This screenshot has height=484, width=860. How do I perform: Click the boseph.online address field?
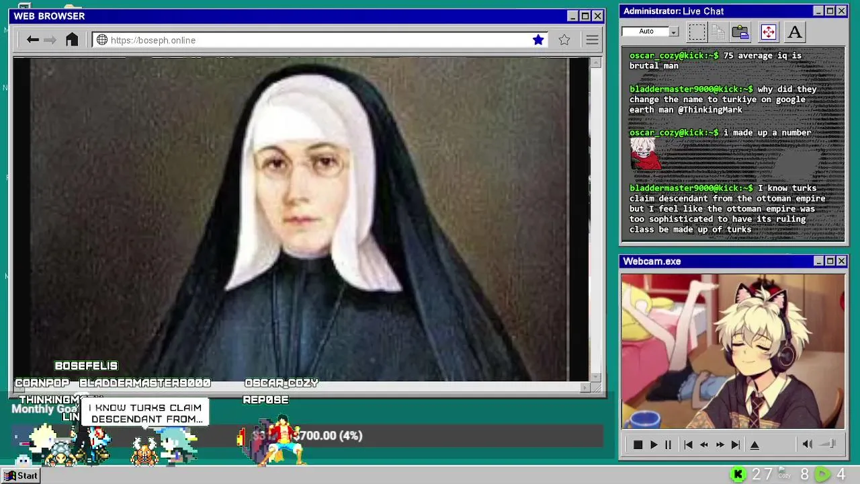pos(319,40)
